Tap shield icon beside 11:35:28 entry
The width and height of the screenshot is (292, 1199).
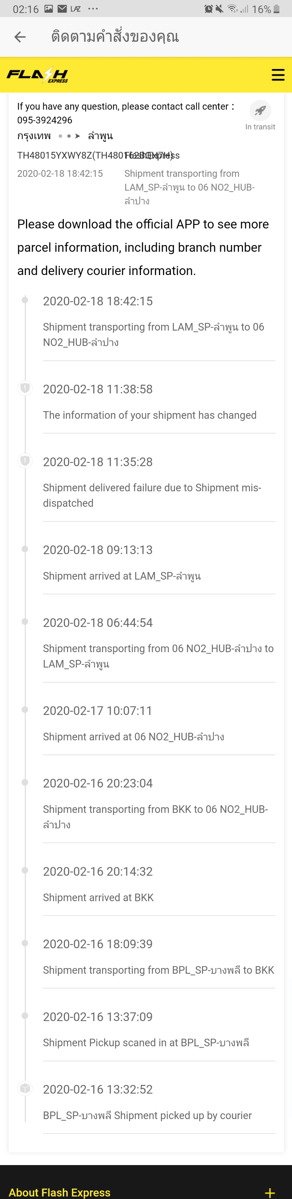25,460
